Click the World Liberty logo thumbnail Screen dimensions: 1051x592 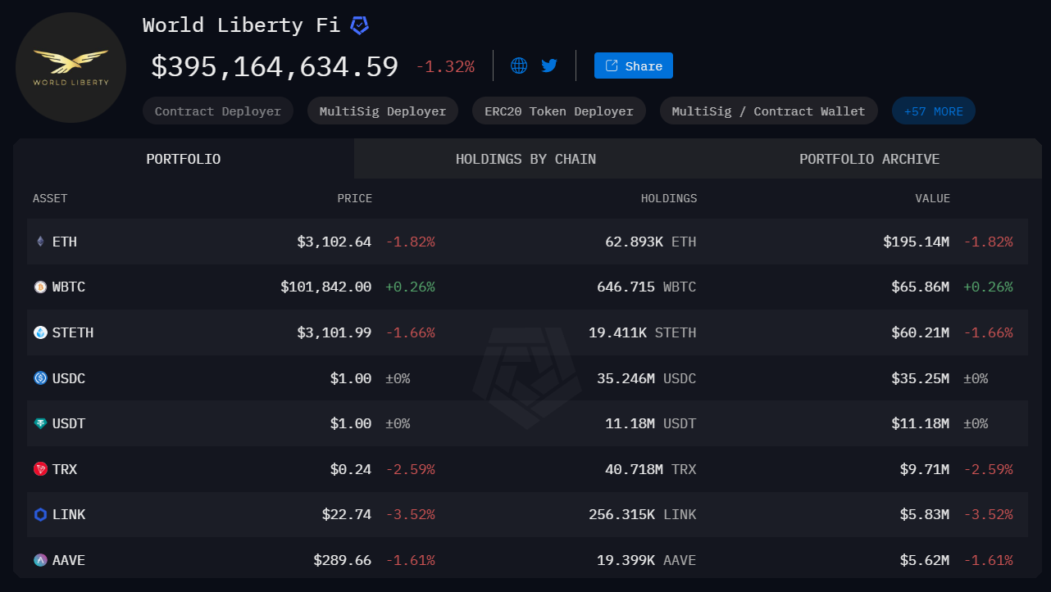[71, 68]
